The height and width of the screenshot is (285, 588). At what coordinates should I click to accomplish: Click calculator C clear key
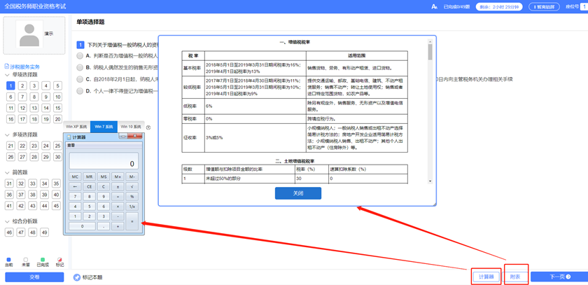104,186
